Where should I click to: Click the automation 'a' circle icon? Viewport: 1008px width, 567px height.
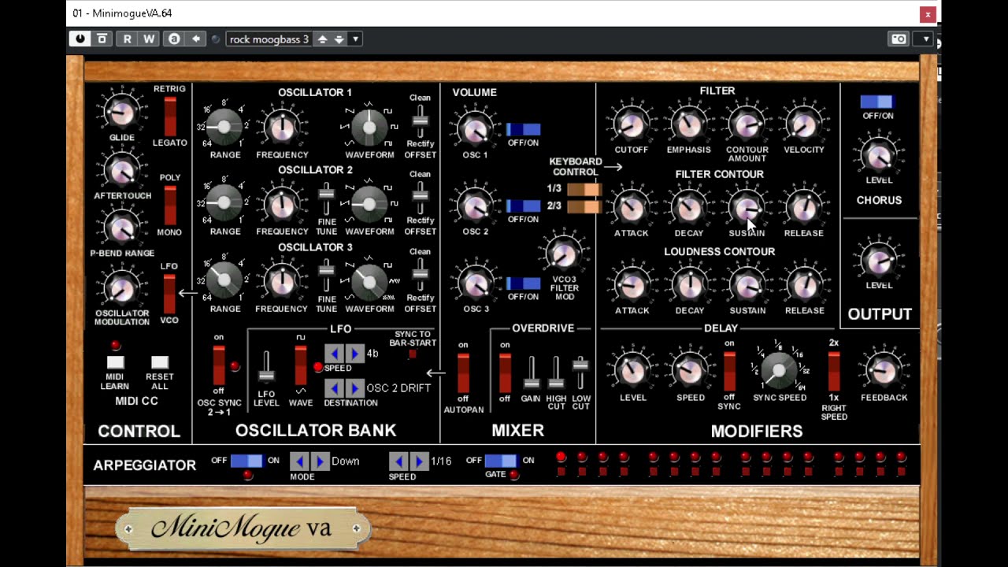[174, 39]
